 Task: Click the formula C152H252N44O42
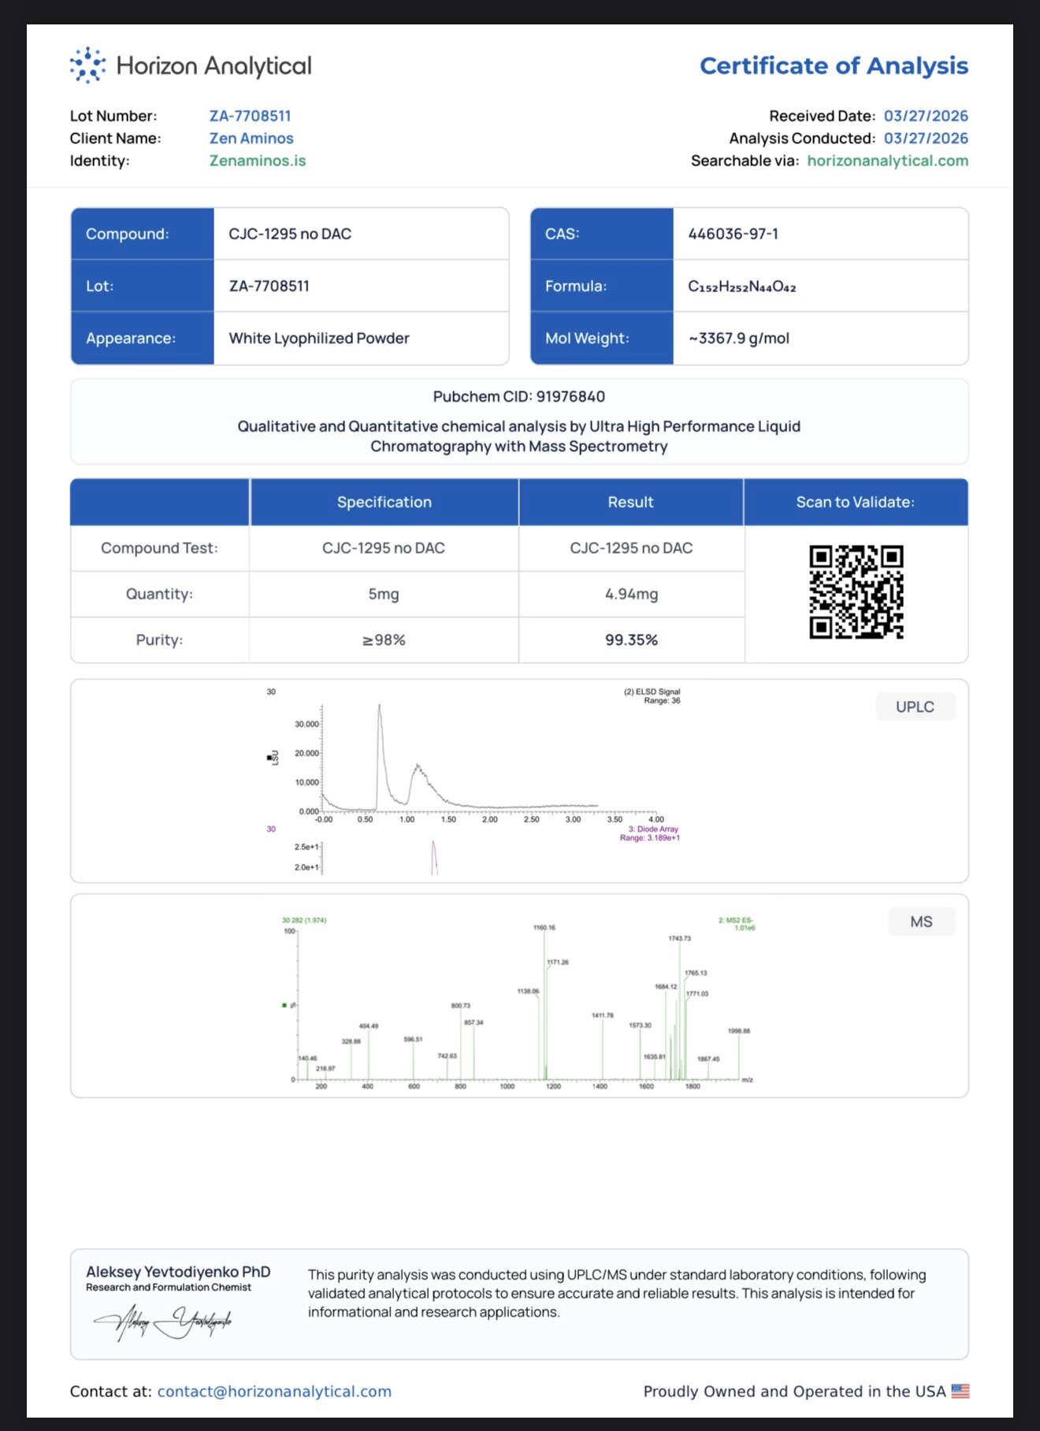(x=742, y=286)
